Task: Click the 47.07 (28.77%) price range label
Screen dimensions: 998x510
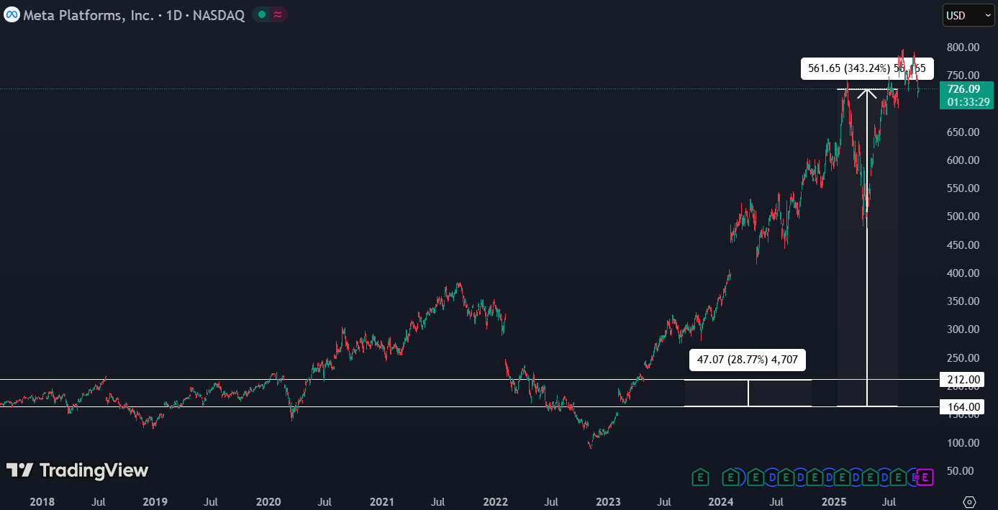Action: tap(748, 360)
